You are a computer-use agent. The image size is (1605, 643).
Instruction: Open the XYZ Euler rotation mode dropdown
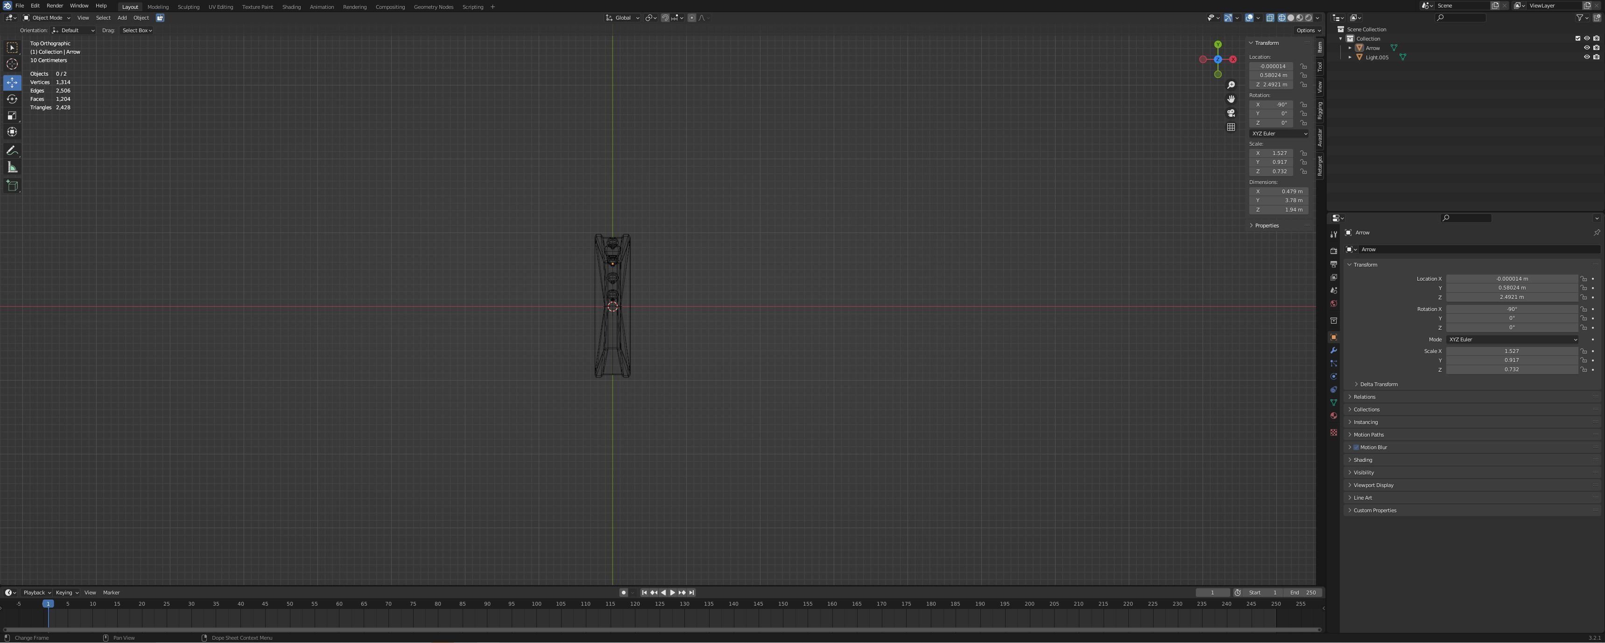(x=1512, y=339)
